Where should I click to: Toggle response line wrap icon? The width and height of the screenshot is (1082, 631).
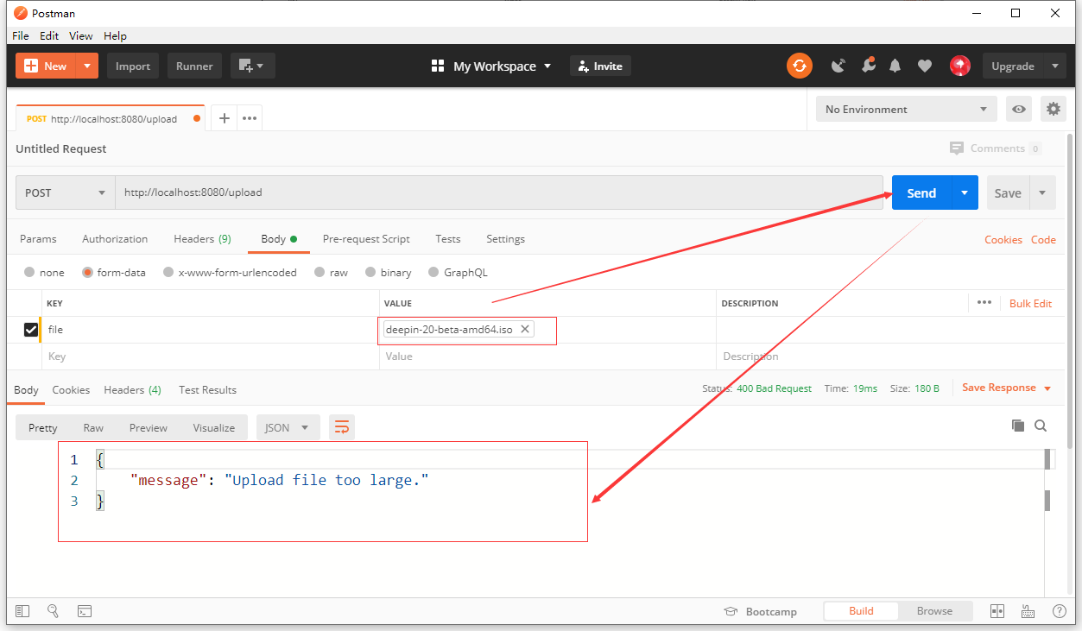click(x=342, y=427)
